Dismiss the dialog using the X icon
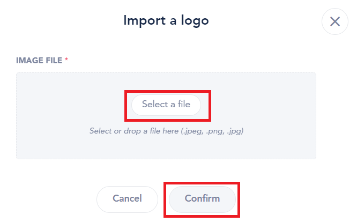 (x=334, y=21)
